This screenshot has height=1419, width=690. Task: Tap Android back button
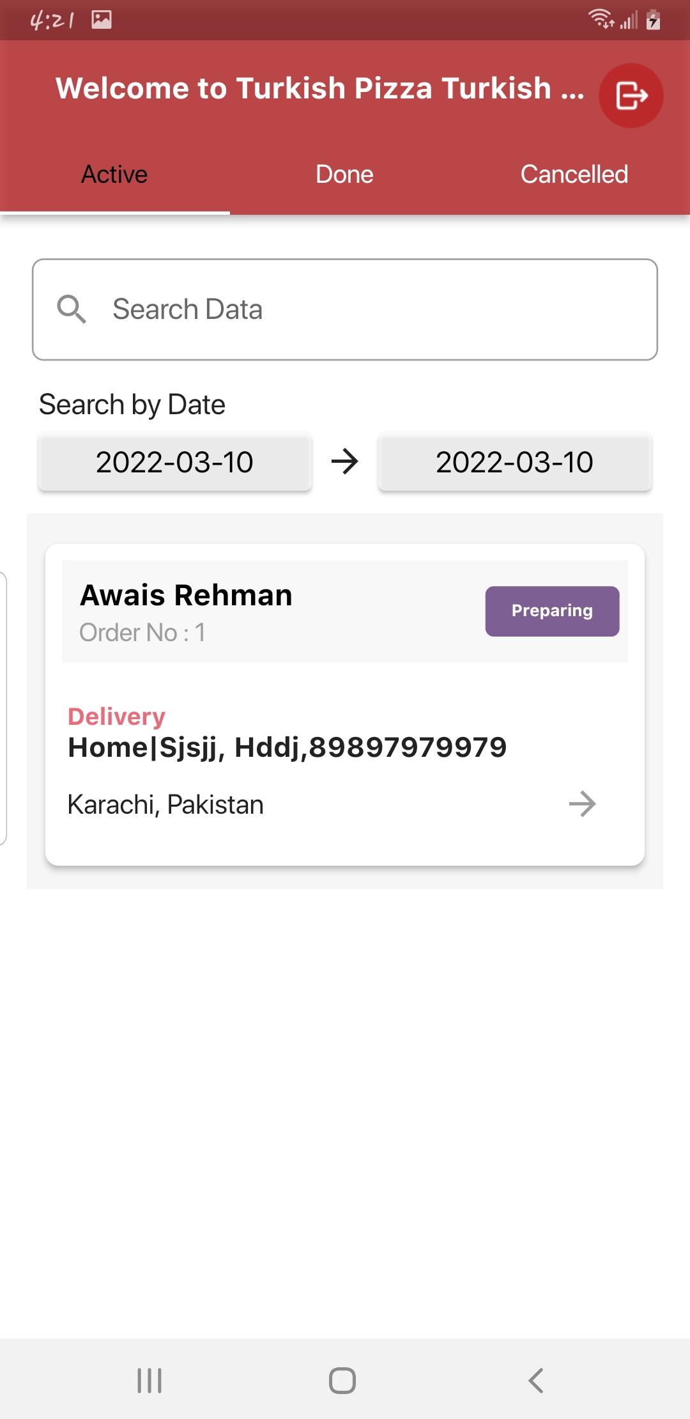[536, 1381]
